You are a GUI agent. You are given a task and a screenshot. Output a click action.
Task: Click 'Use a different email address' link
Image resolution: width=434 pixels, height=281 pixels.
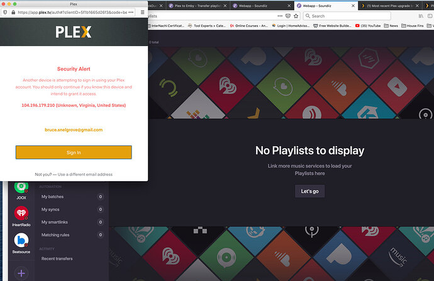click(85, 175)
